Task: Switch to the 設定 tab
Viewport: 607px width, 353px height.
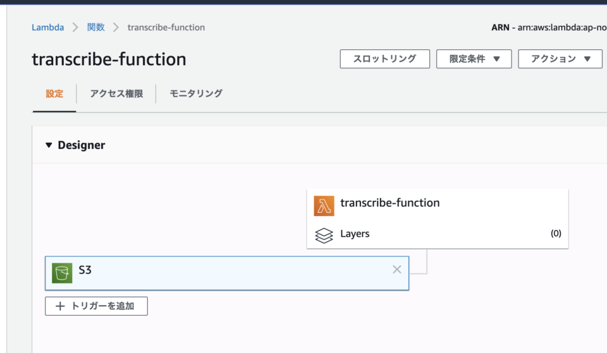Action: [54, 93]
